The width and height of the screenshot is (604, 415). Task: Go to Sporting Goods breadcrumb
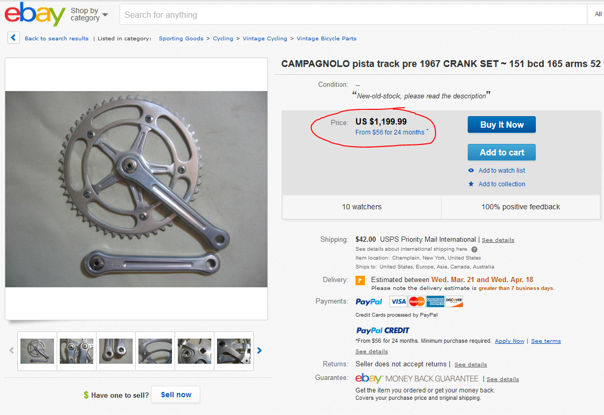(x=181, y=39)
